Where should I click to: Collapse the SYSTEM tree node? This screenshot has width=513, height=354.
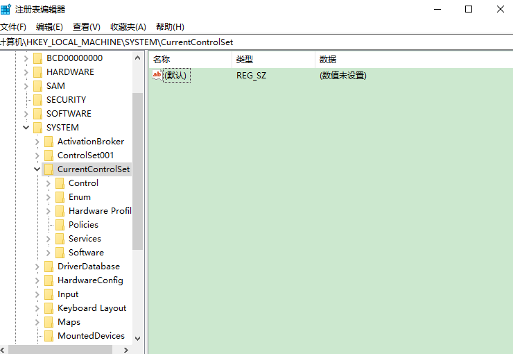tap(26, 128)
